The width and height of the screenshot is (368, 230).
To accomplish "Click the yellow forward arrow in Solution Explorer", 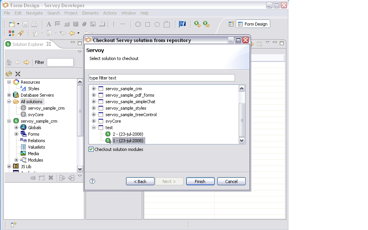I will point(26,62).
